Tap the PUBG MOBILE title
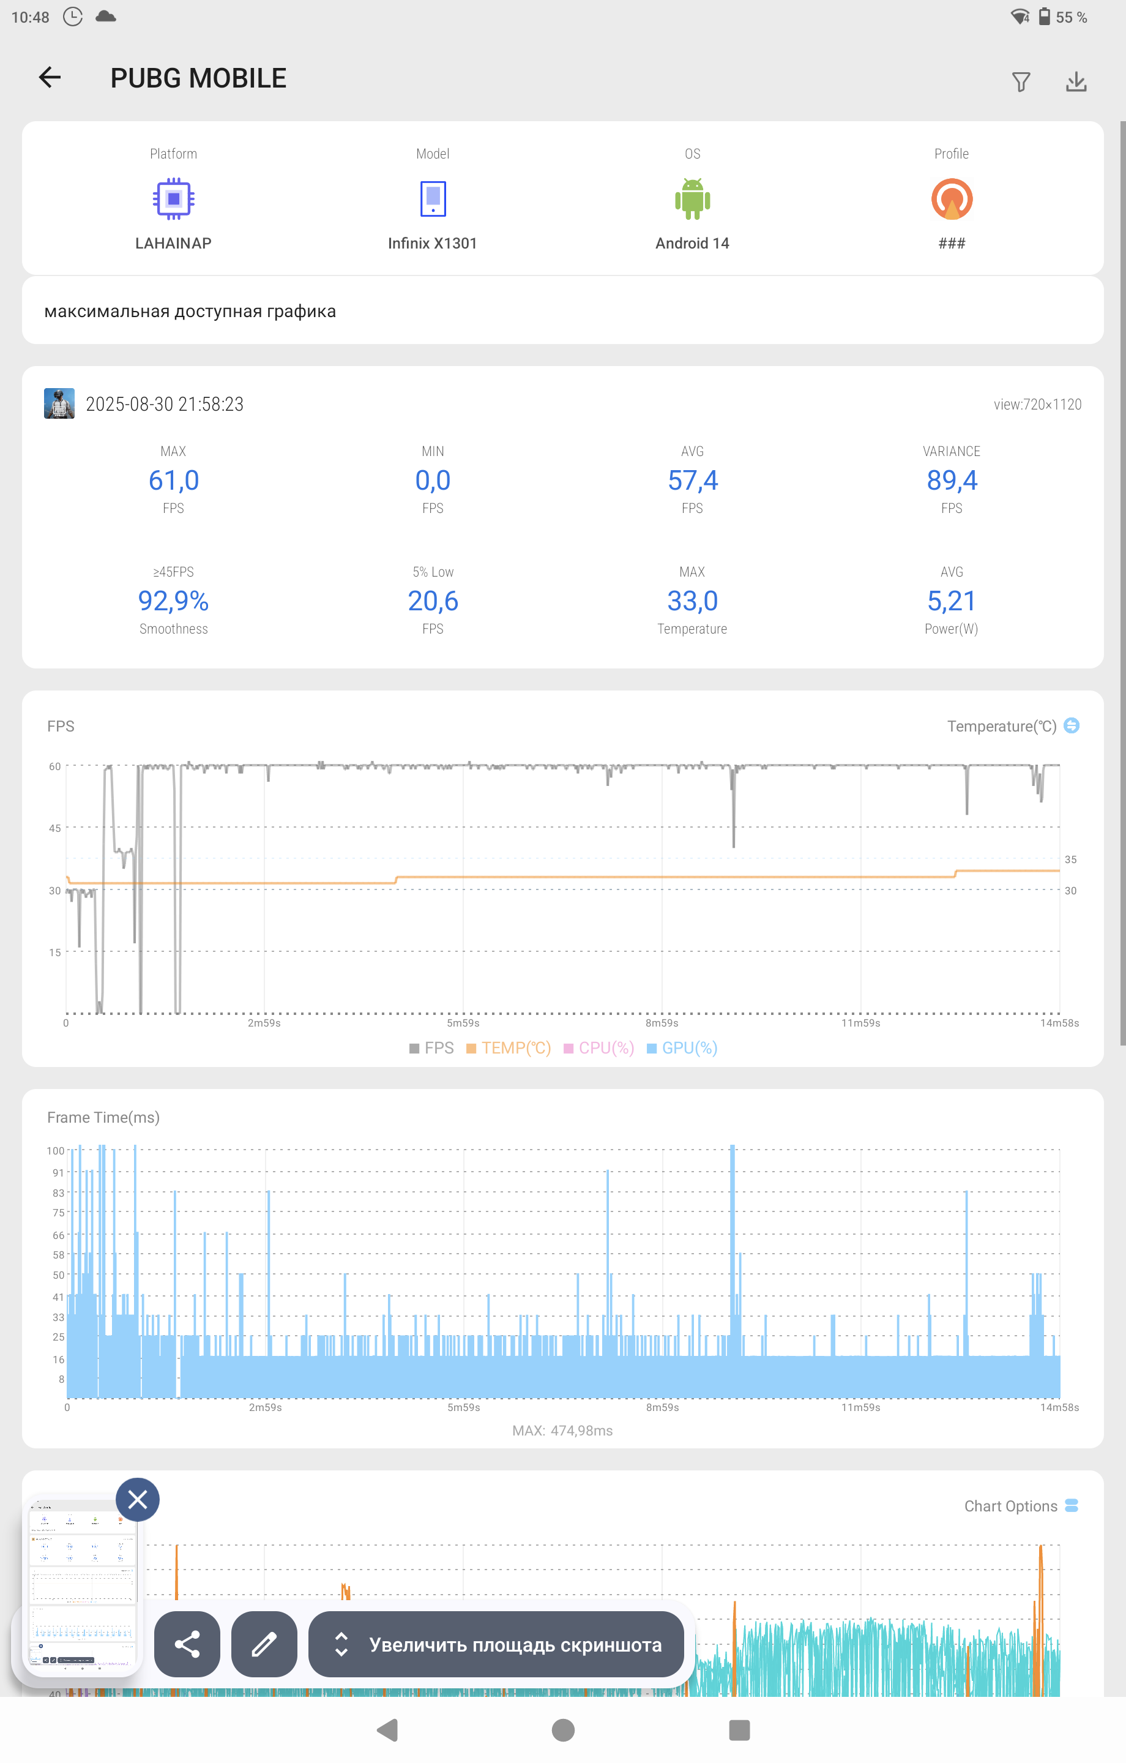Viewport: 1126px width, 1763px height. pos(198,78)
